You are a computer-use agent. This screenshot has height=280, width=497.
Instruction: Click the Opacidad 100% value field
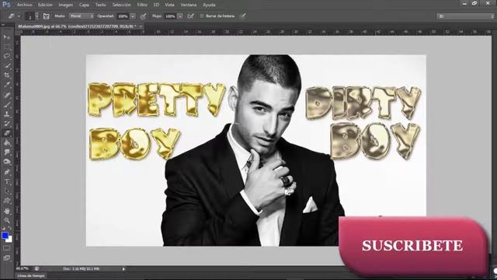123,16
